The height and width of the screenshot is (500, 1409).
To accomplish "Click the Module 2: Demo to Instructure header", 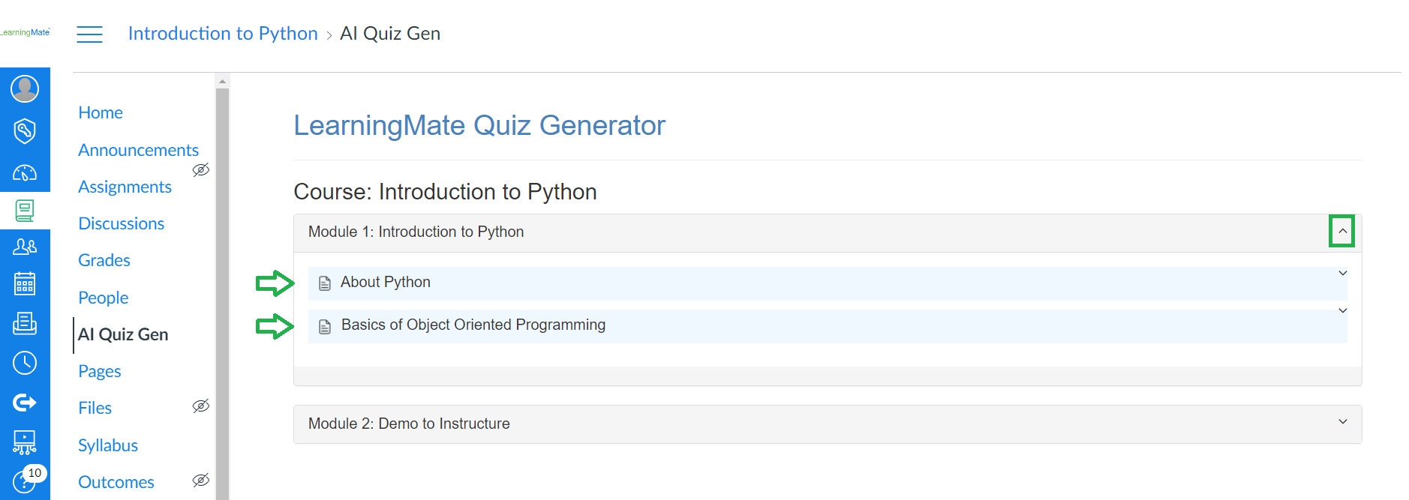I will coord(828,424).
